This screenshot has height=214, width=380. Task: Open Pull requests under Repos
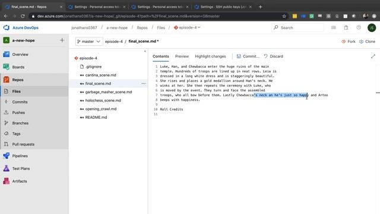tap(23, 144)
